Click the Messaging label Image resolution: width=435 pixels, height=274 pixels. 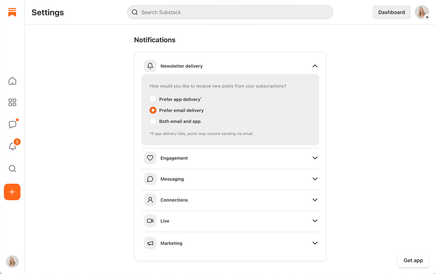coord(172,179)
